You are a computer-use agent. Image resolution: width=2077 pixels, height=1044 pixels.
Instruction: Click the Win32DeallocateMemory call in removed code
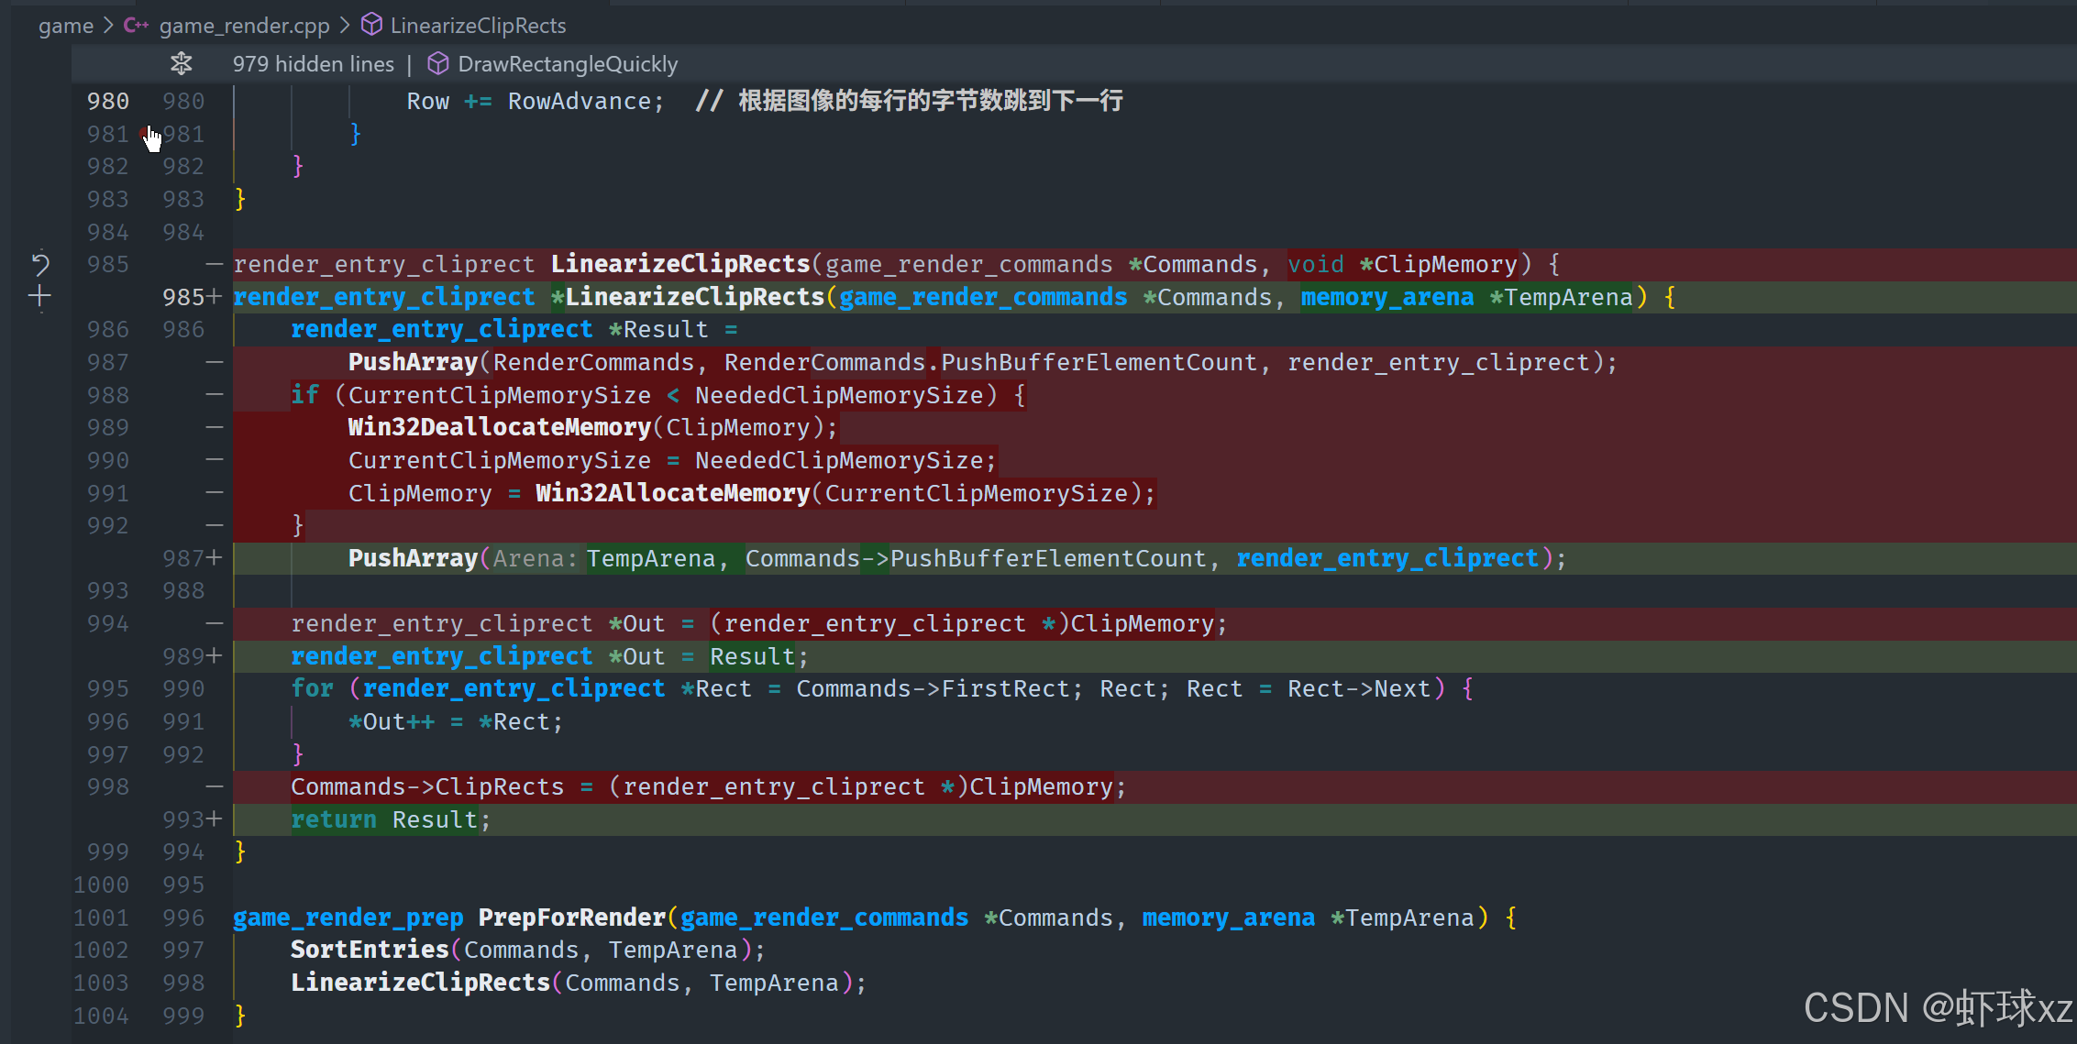point(499,427)
